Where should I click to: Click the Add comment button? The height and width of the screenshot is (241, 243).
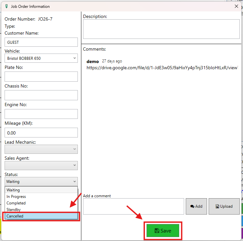196,206
